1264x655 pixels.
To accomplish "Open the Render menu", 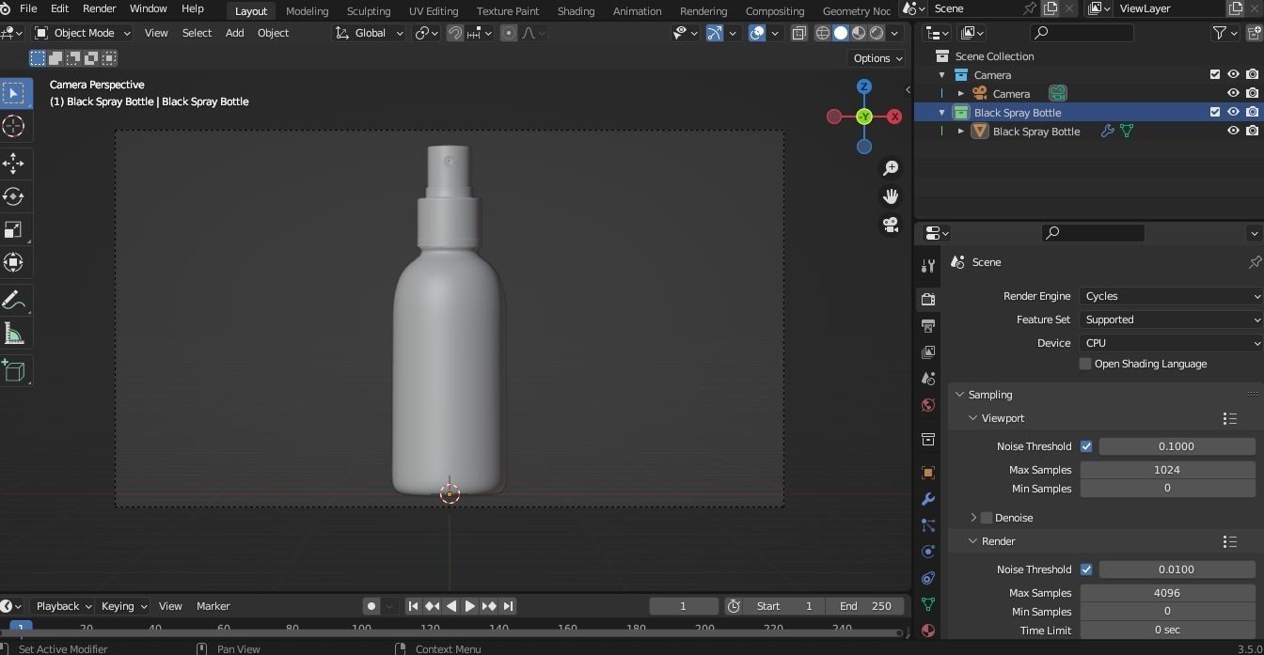I will 99,8.
